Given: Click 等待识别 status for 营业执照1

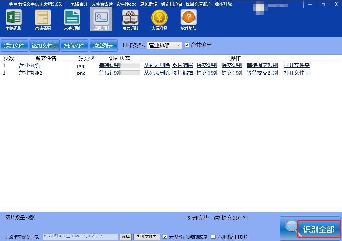Looking at the screenshot, I should point(110,65).
